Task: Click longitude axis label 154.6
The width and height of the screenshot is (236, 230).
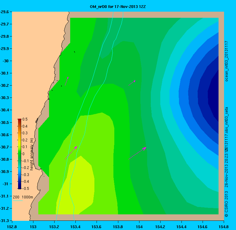Action: click(x=203, y=227)
